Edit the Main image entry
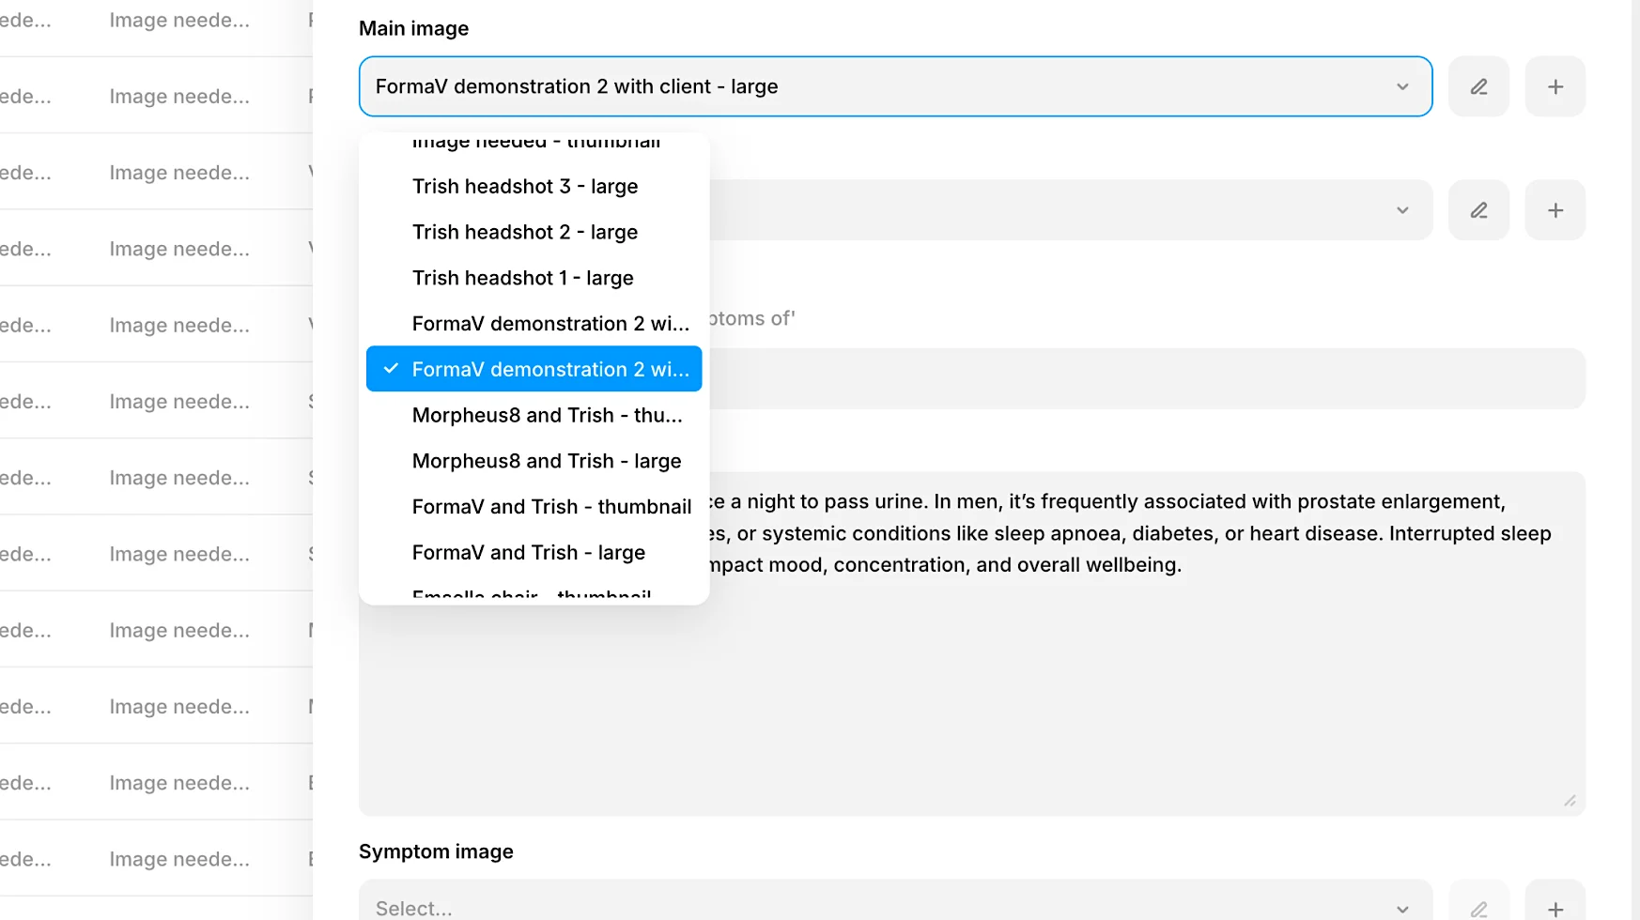Viewport: 1640px width, 920px height. (x=1478, y=86)
